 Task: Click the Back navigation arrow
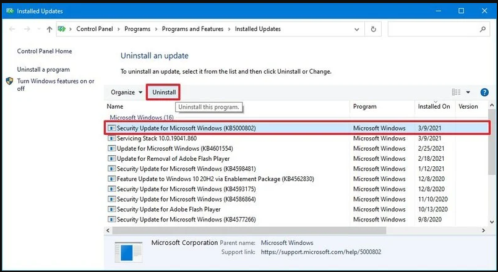pyautogui.click(x=12, y=29)
